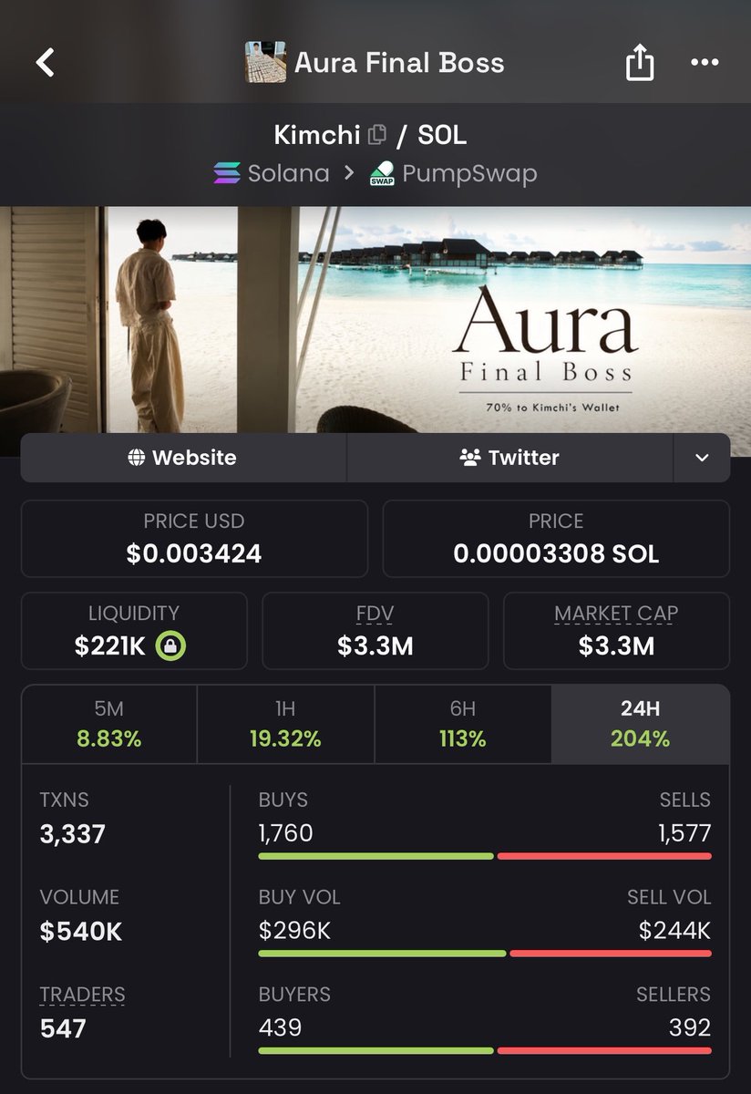
Task: Tap the liquidity lock icon
Action: pos(170,646)
